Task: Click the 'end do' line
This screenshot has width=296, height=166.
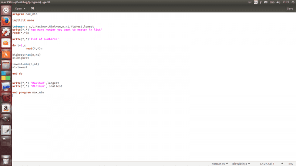Action: [x=17, y=73]
